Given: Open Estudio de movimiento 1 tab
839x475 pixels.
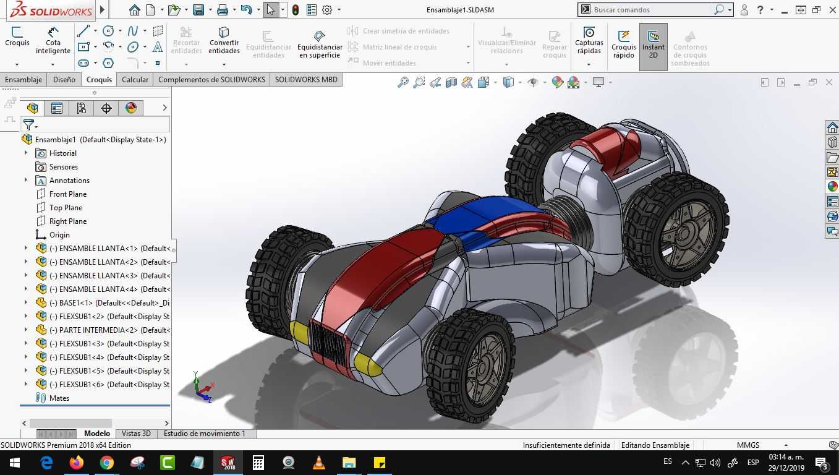Looking at the screenshot, I should point(205,434).
